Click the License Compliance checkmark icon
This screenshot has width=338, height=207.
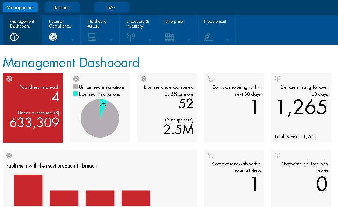53,37
